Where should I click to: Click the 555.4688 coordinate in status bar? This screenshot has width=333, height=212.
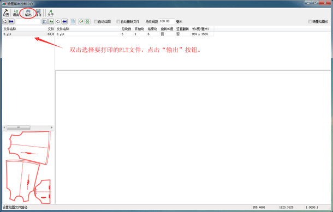(259, 207)
